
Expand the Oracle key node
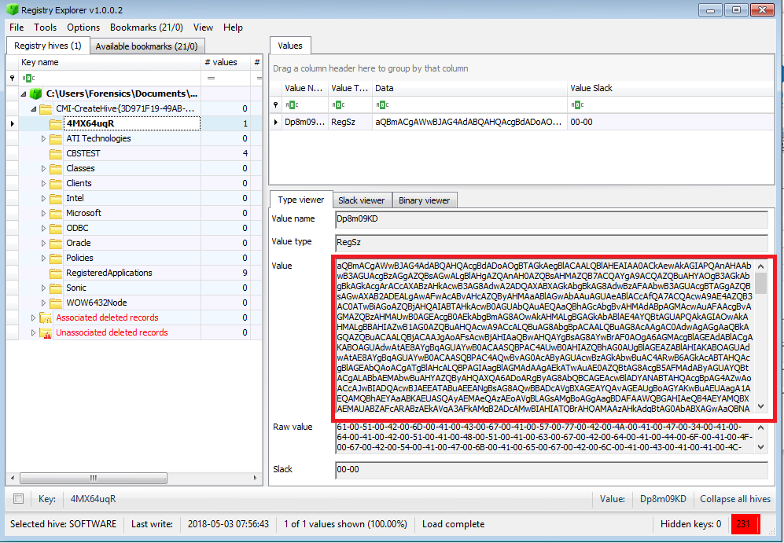click(x=45, y=243)
